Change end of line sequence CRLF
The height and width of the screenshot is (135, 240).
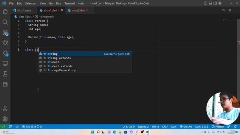tap(165, 127)
